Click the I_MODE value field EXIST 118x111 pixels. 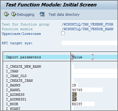click(x=83, y=104)
